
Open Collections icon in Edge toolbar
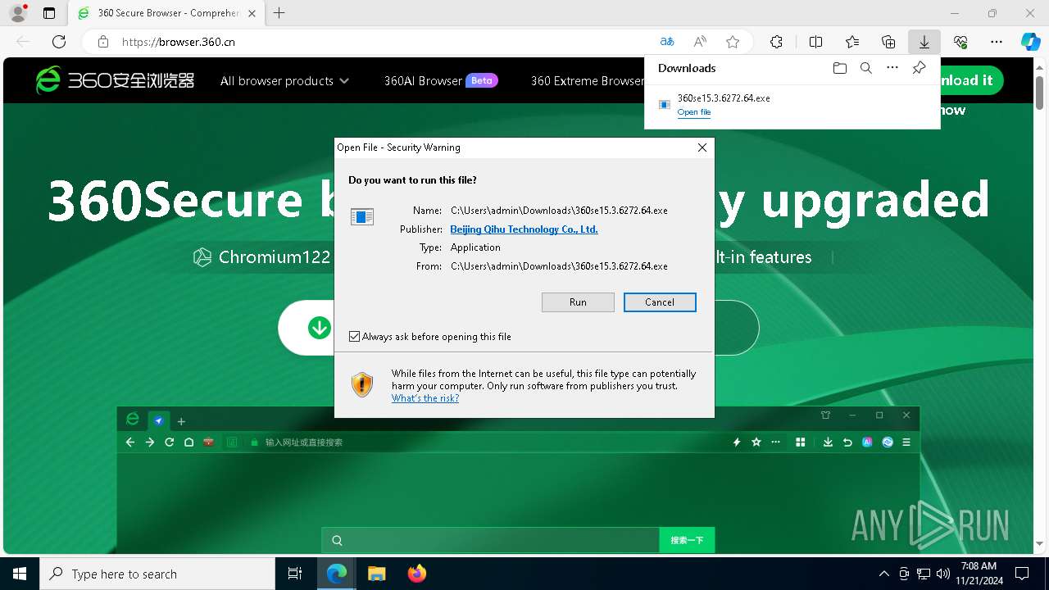pos(888,42)
